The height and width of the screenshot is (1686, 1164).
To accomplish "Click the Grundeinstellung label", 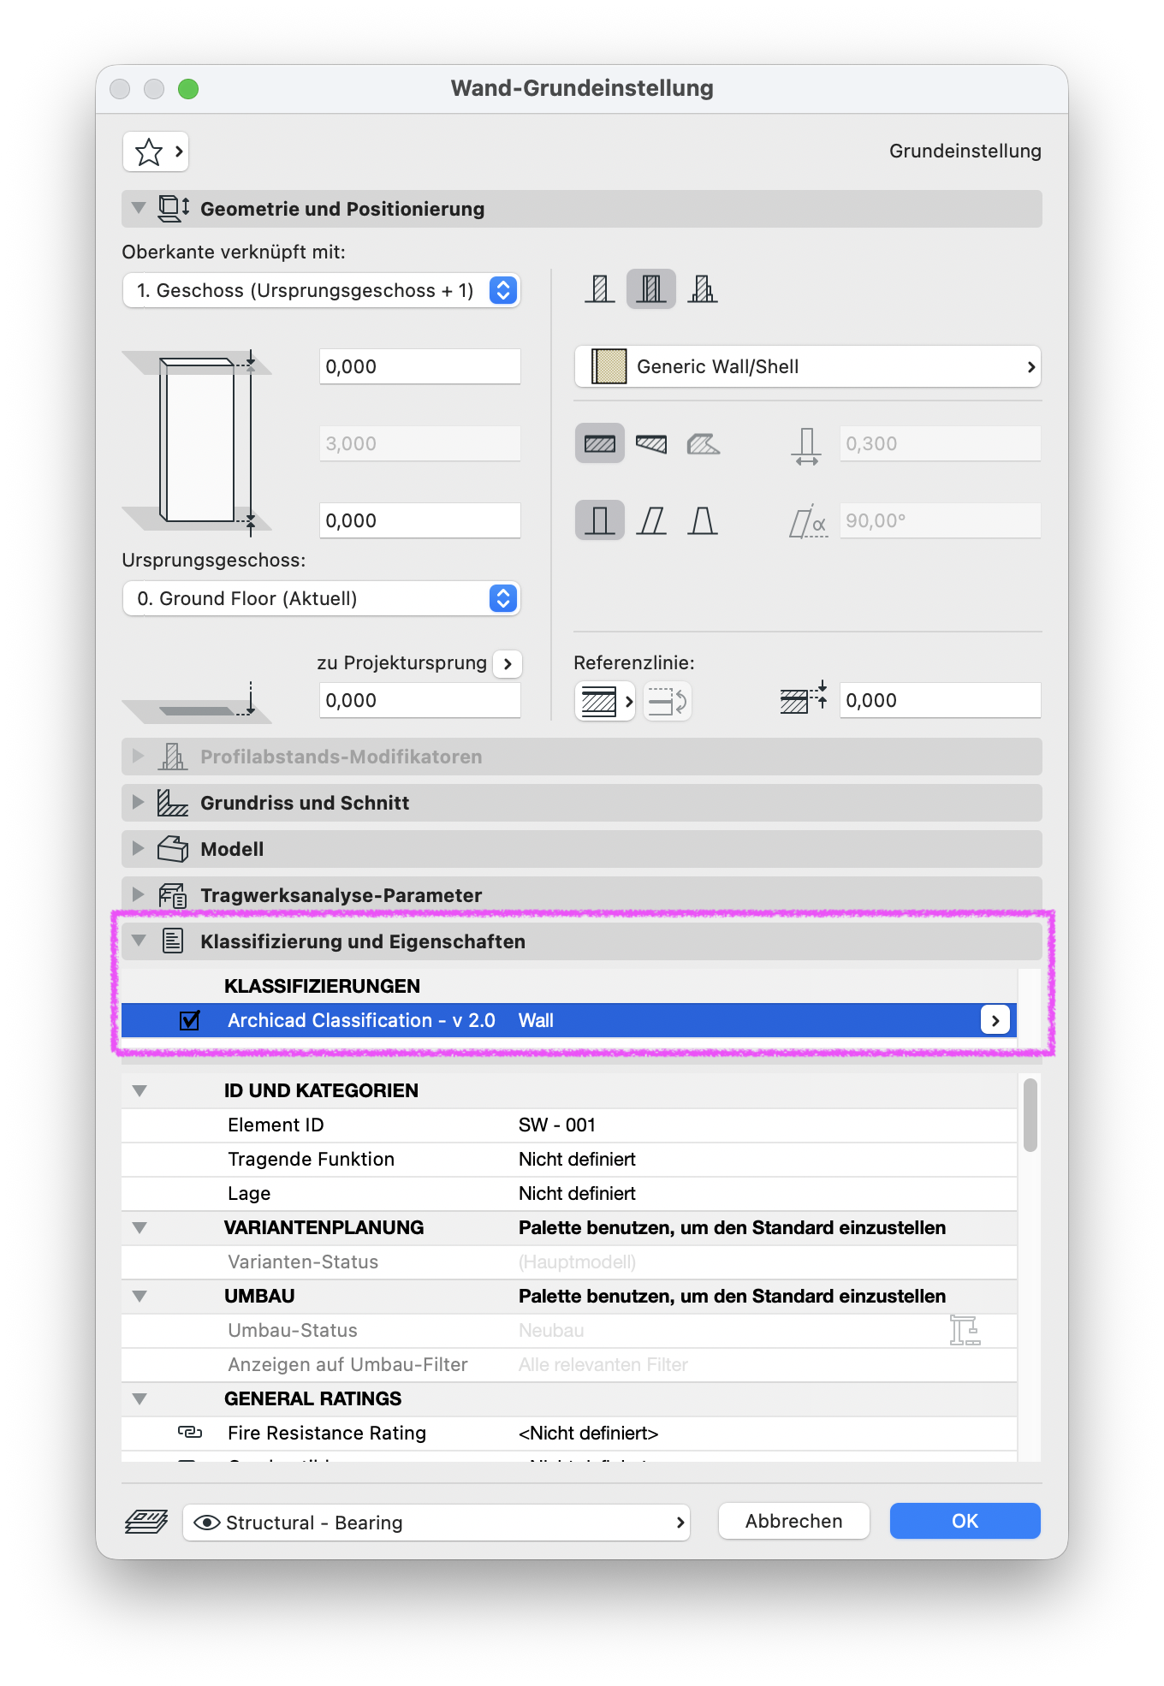I will (x=965, y=151).
